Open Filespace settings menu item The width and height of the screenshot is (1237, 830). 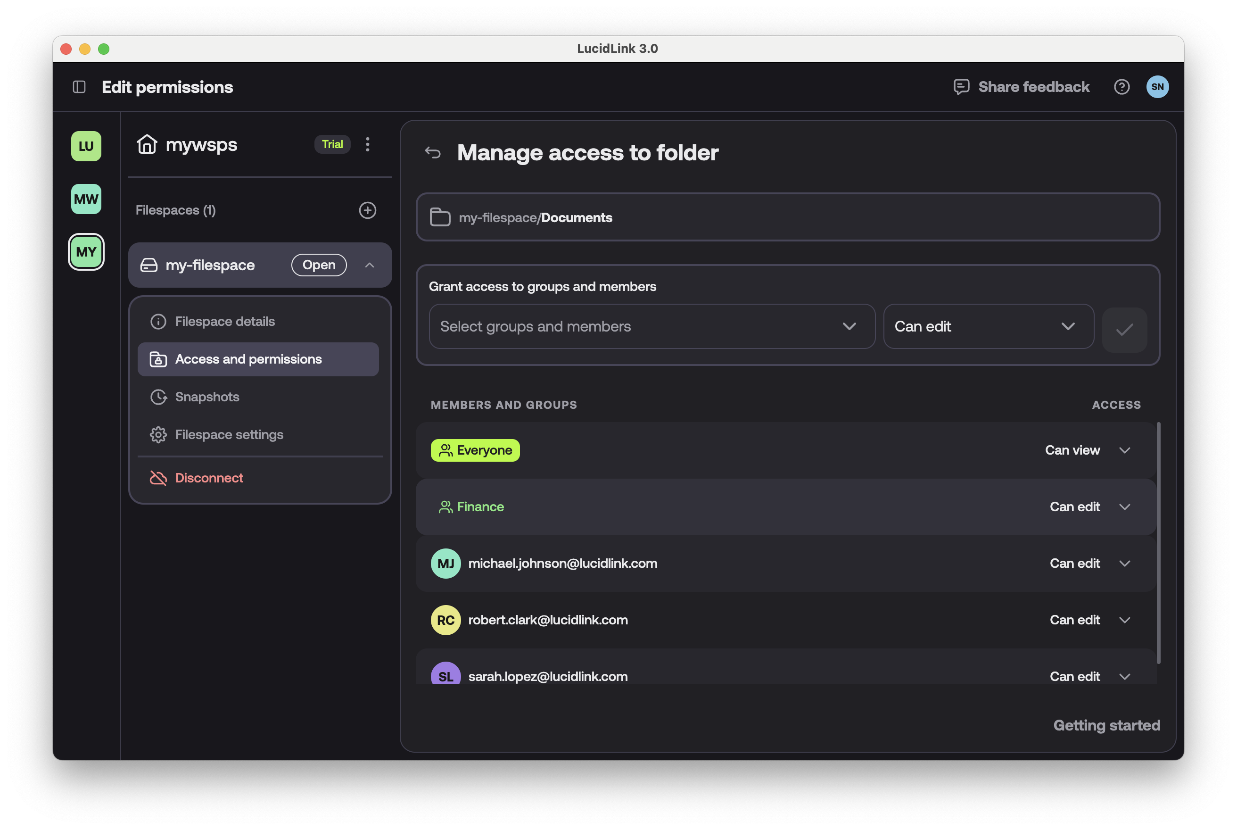pos(258,435)
